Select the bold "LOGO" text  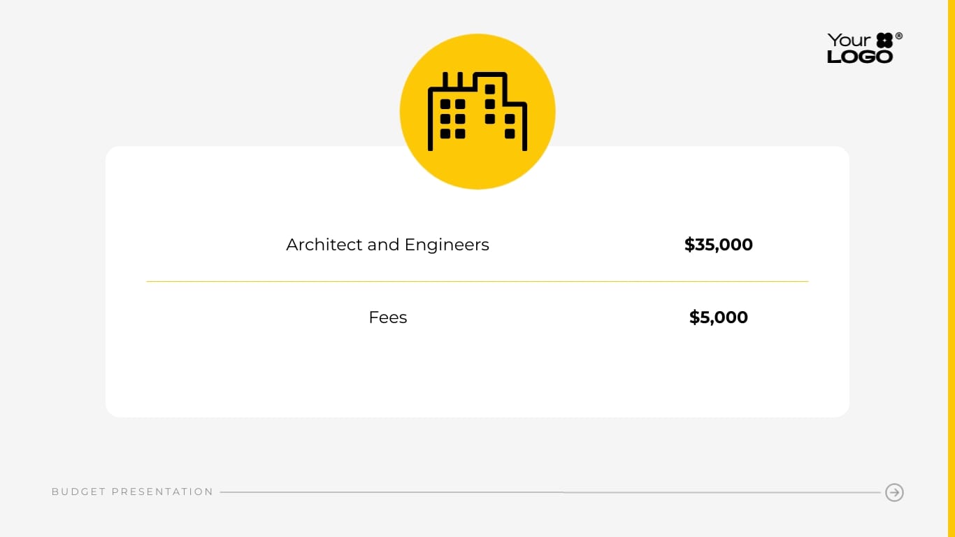[860, 57]
